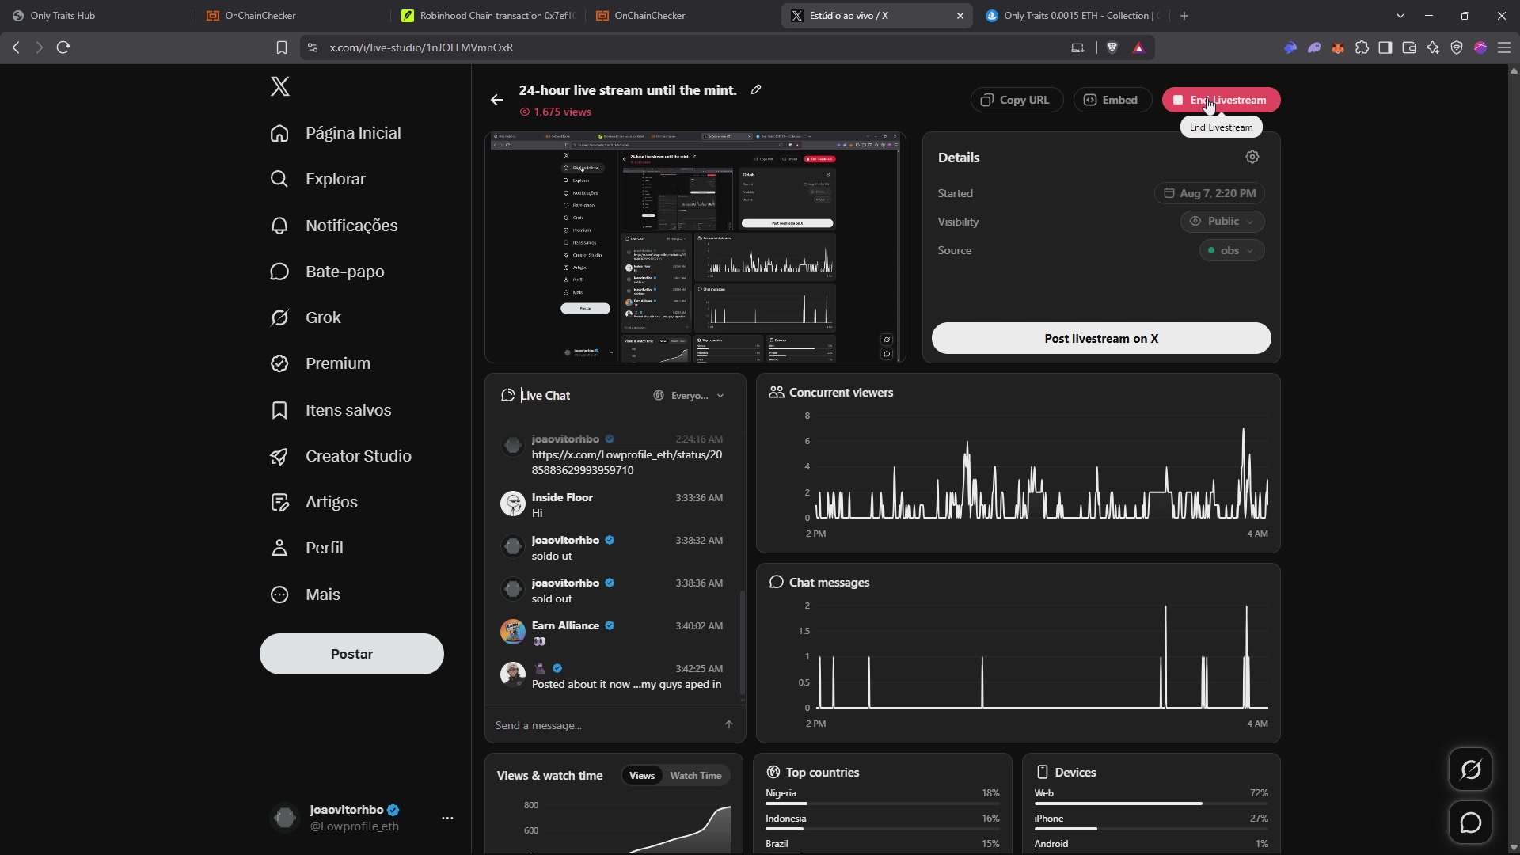Screen dimensions: 1520x855
Task: Open Notificações in the sidebar
Action: [333, 226]
